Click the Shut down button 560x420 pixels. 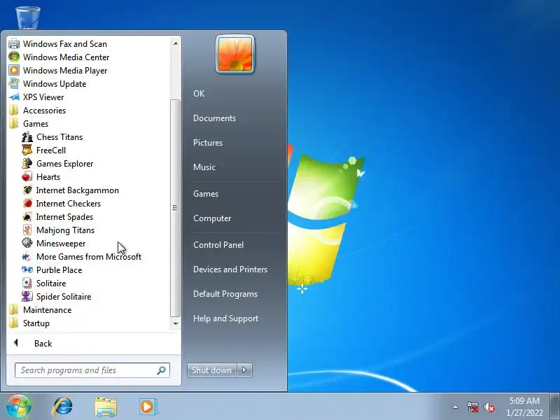[212, 370]
